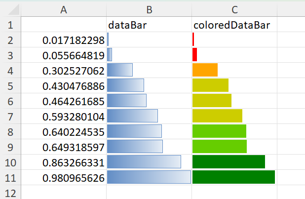Viewport: 305px width, 199px height.
Task: Click the dark green bar in row 11
Action: 233,177
